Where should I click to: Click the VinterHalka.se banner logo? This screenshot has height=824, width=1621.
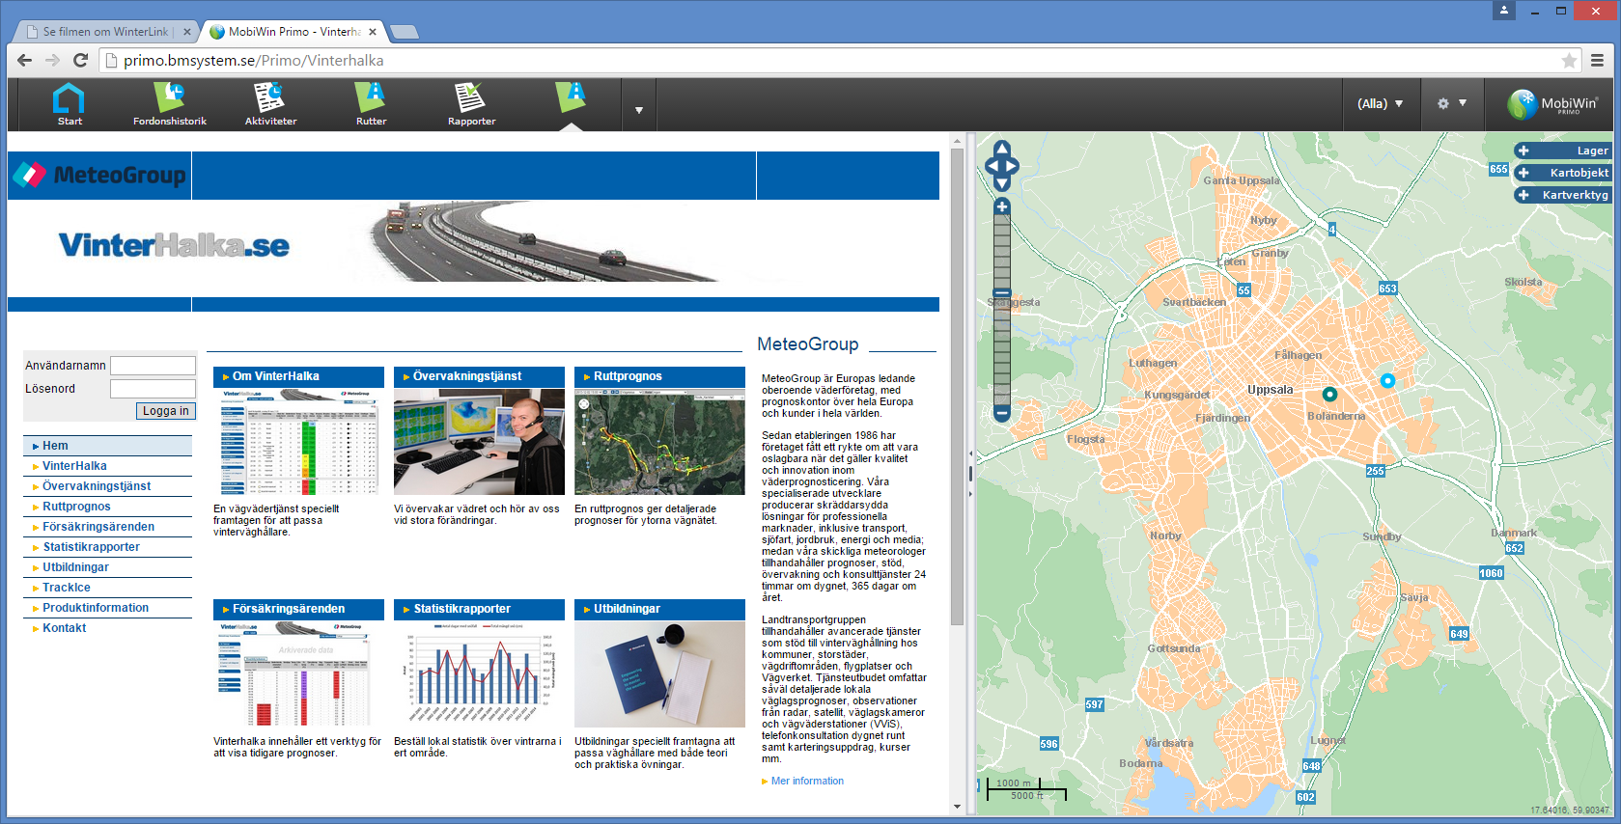point(174,245)
